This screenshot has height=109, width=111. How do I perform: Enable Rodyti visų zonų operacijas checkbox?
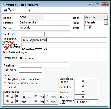coord(5,79)
